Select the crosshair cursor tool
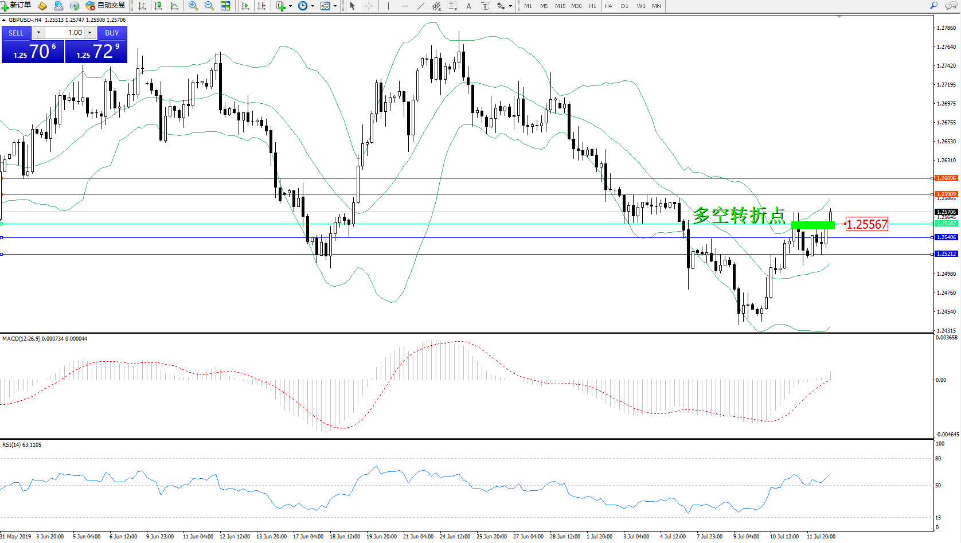This screenshot has height=543, width=961. 369,6
